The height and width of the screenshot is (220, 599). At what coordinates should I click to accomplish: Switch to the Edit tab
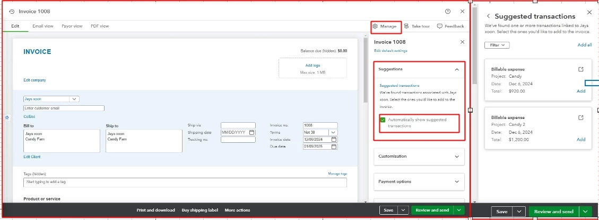[x=15, y=26]
